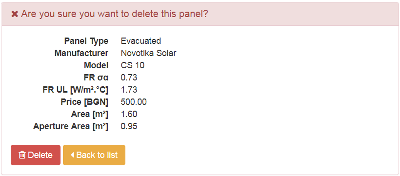Click the 1.60 area value
The image size is (400, 176).
pyautogui.click(x=129, y=114)
